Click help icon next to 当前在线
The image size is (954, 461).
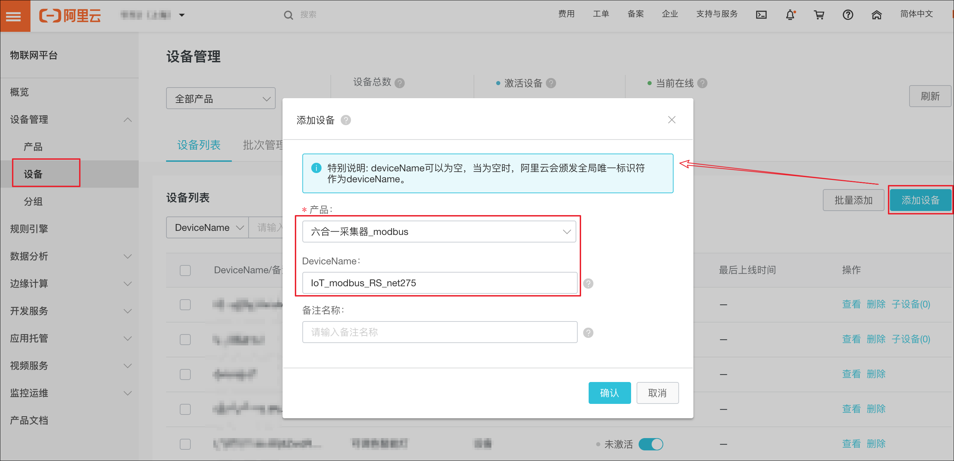point(702,83)
